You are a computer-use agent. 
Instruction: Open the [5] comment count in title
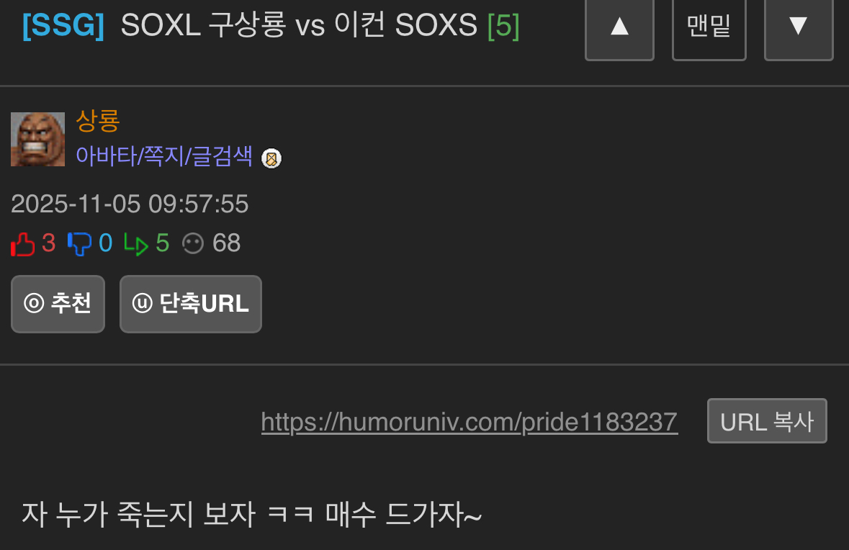tap(503, 25)
